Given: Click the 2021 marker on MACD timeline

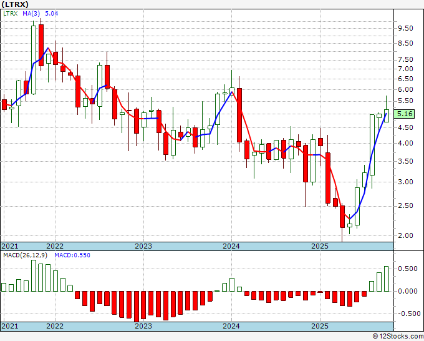Looking at the screenshot, I should coord(10,326).
